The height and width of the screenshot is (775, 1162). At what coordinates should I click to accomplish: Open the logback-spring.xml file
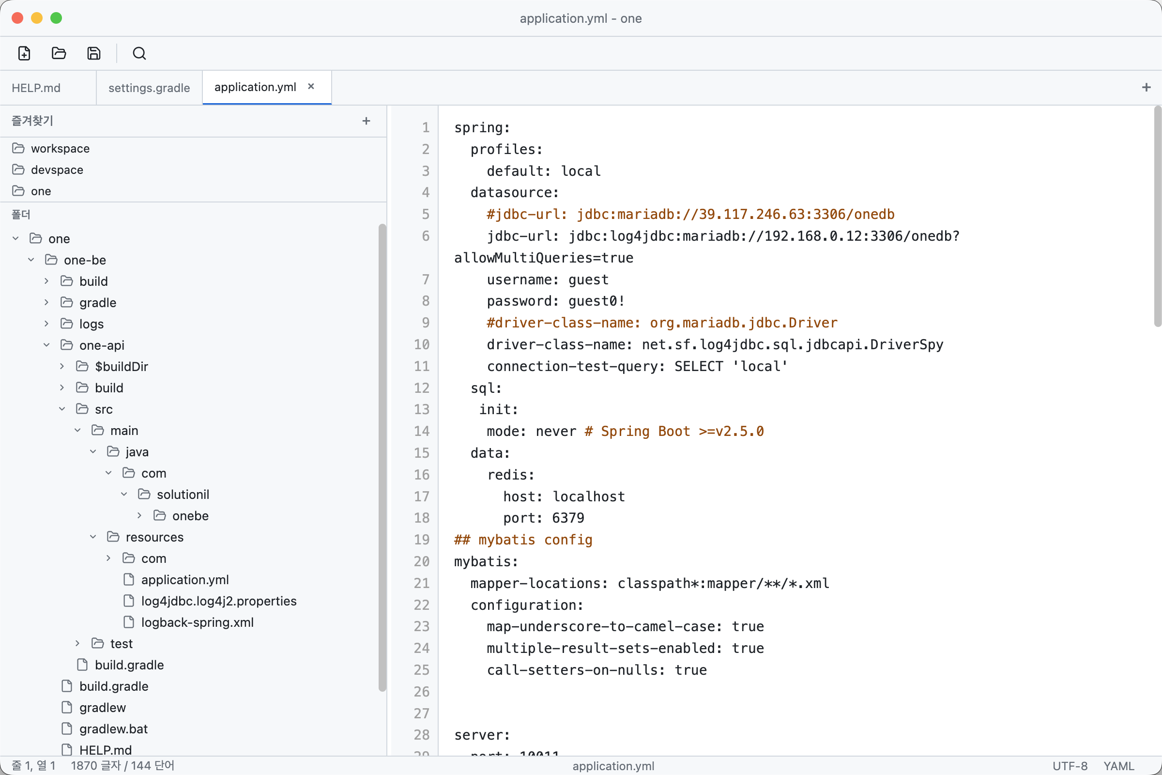click(x=197, y=622)
